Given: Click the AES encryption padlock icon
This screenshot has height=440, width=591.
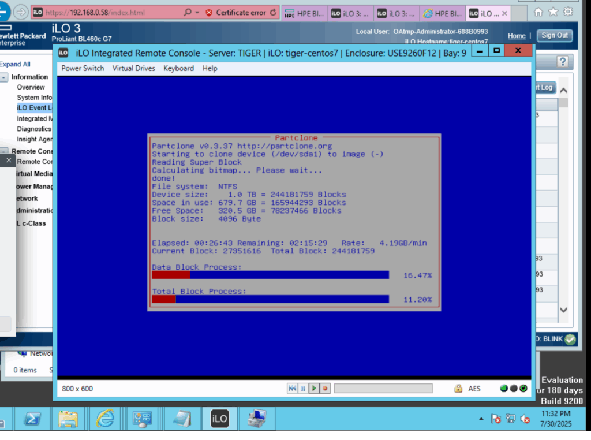Looking at the screenshot, I should click(x=458, y=389).
